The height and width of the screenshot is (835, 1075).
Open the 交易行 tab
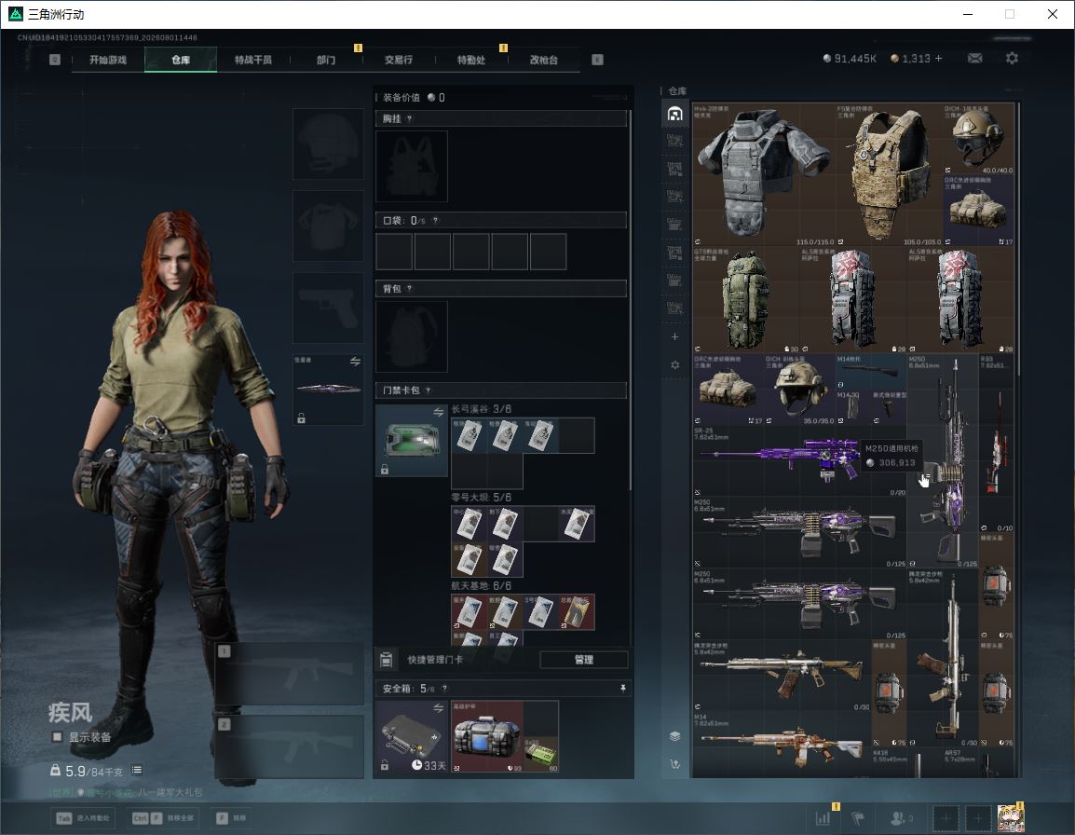399,60
